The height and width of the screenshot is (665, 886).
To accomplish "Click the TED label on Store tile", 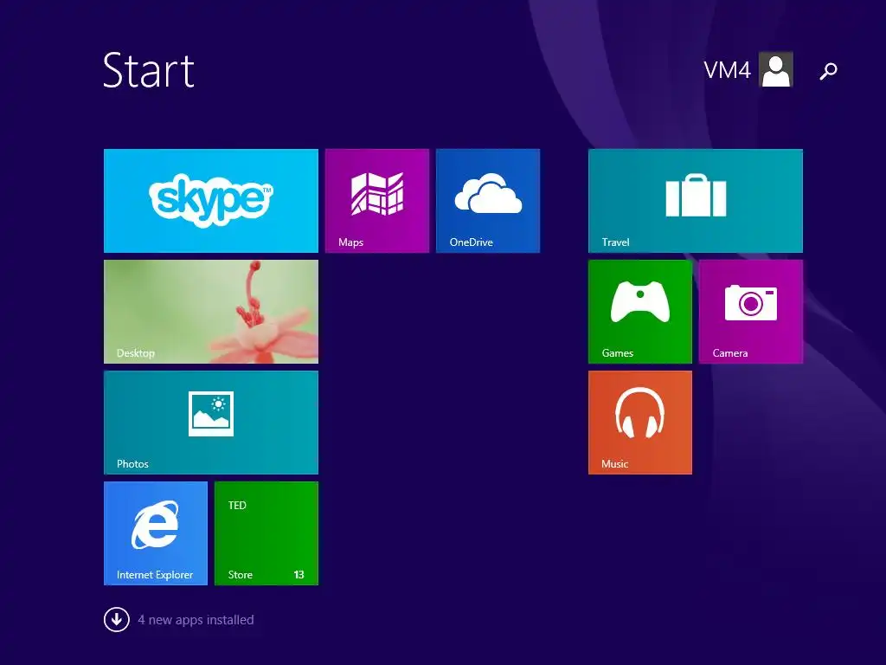I will 237,506.
